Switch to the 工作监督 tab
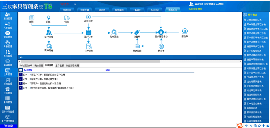Viewport: 270px width, 128px height. (x=60, y=66)
